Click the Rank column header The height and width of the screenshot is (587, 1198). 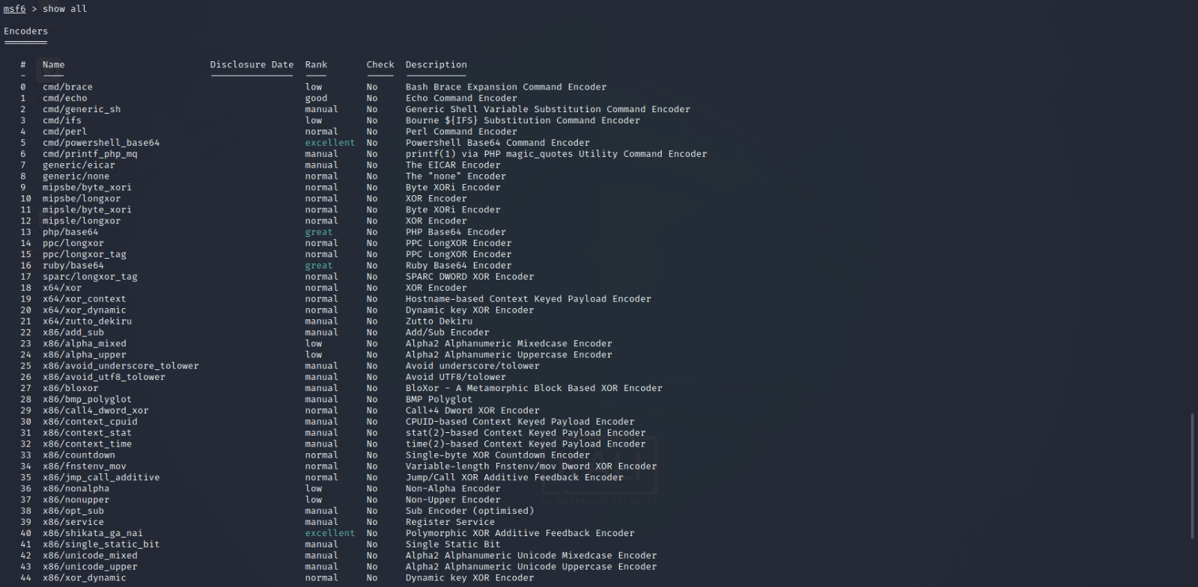316,65
